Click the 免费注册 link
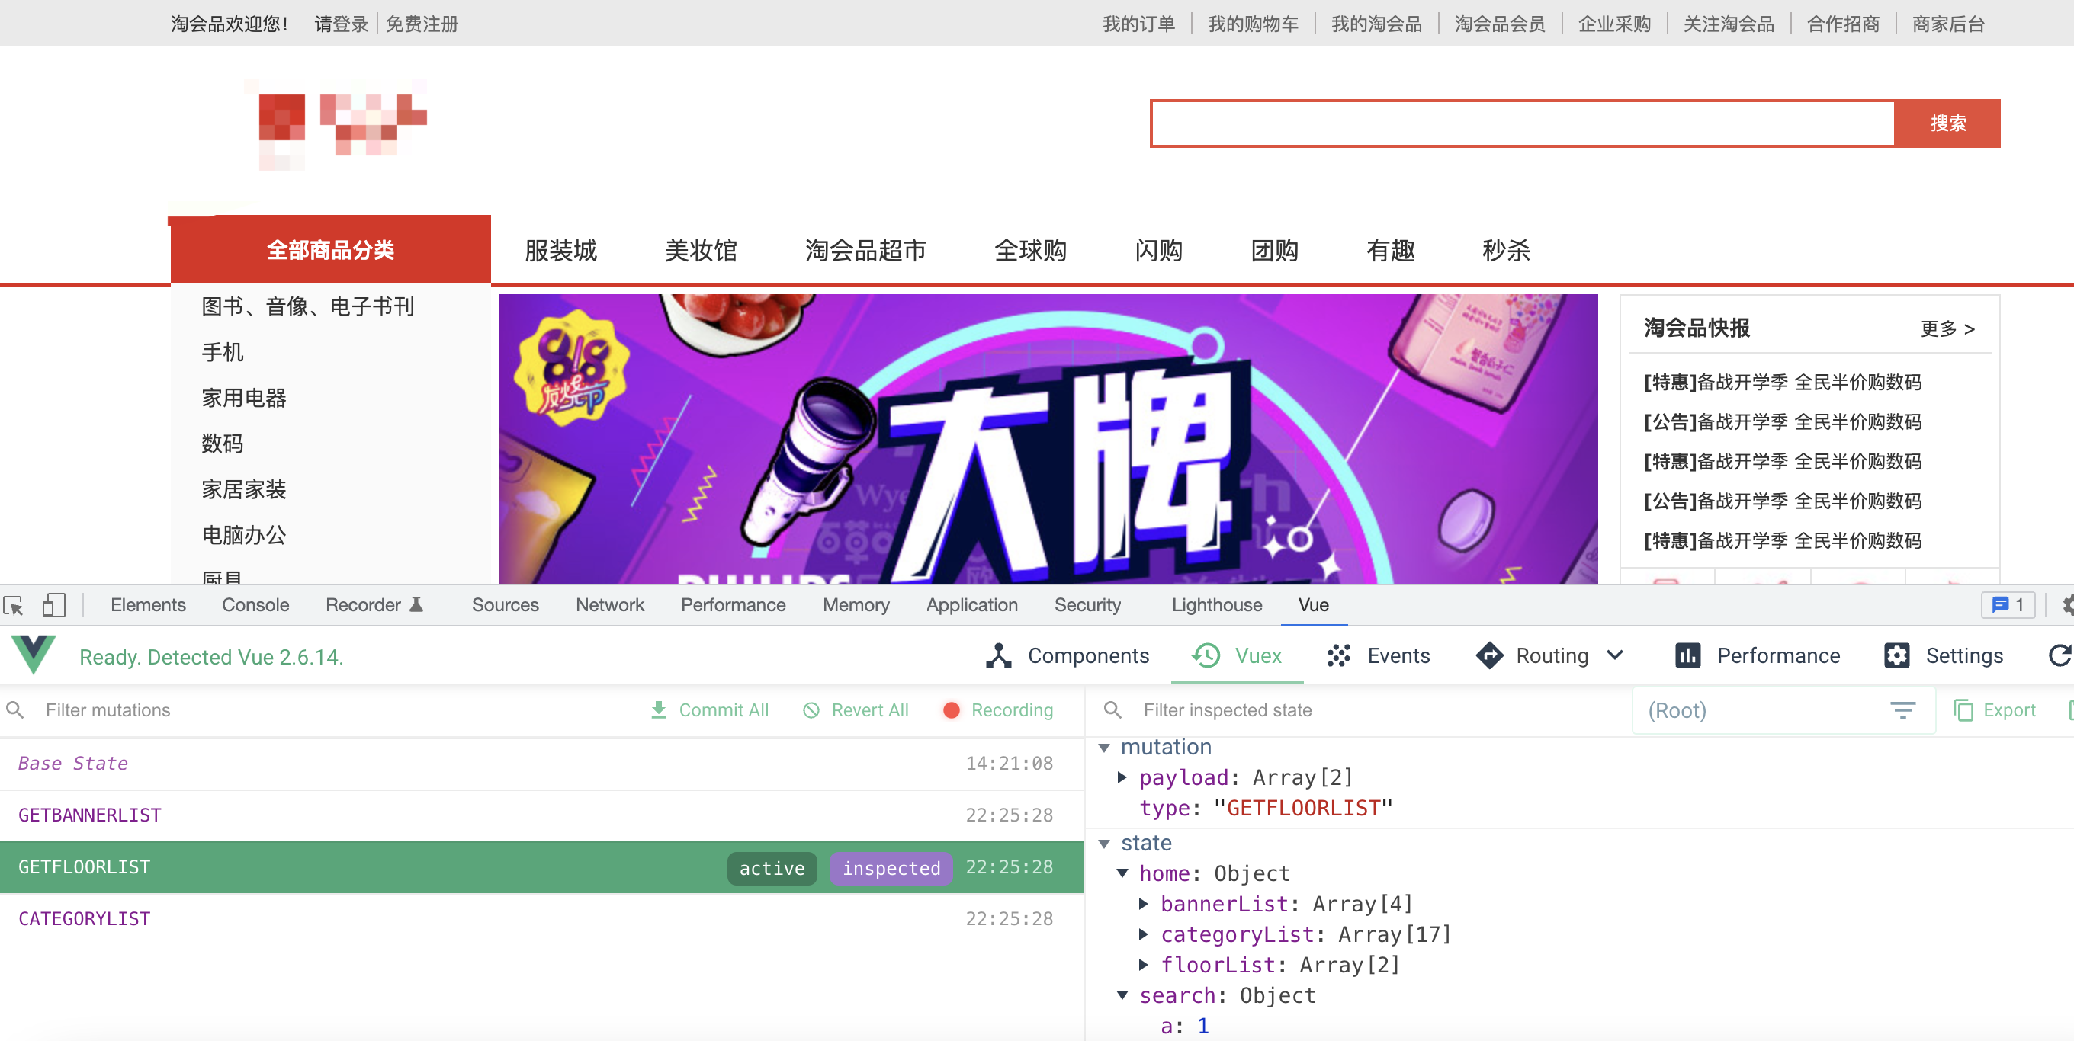 tap(422, 24)
